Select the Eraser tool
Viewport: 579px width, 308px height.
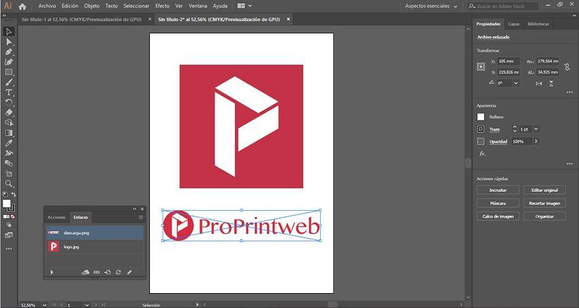point(9,112)
